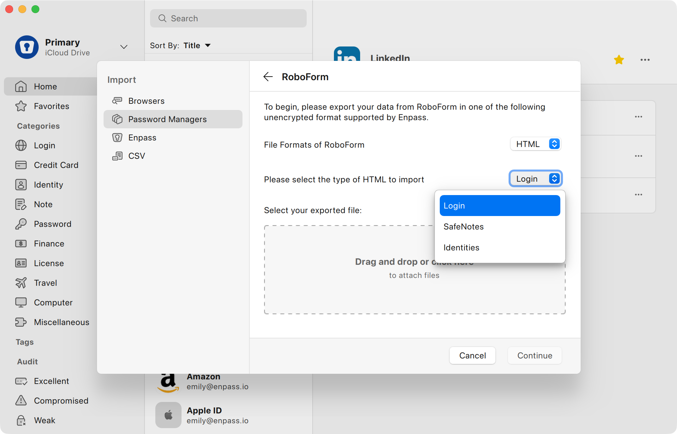
Task: Click the Miscellaneous category icon
Action: (x=21, y=322)
